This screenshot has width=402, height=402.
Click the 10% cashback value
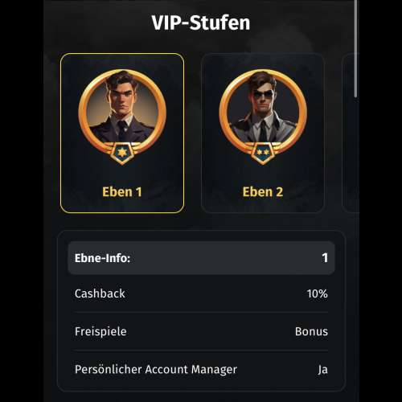point(318,293)
